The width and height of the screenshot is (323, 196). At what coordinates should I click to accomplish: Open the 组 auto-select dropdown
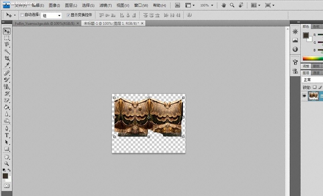tap(51, 15)
